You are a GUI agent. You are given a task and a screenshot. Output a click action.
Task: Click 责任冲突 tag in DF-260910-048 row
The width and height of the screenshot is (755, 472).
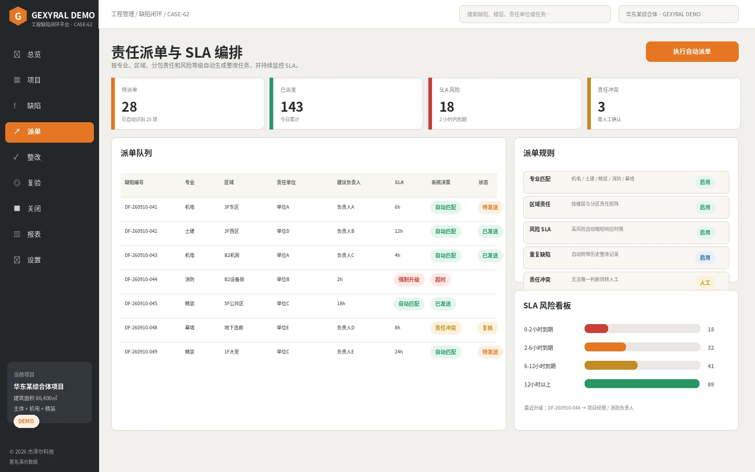[x=446, y=328]
